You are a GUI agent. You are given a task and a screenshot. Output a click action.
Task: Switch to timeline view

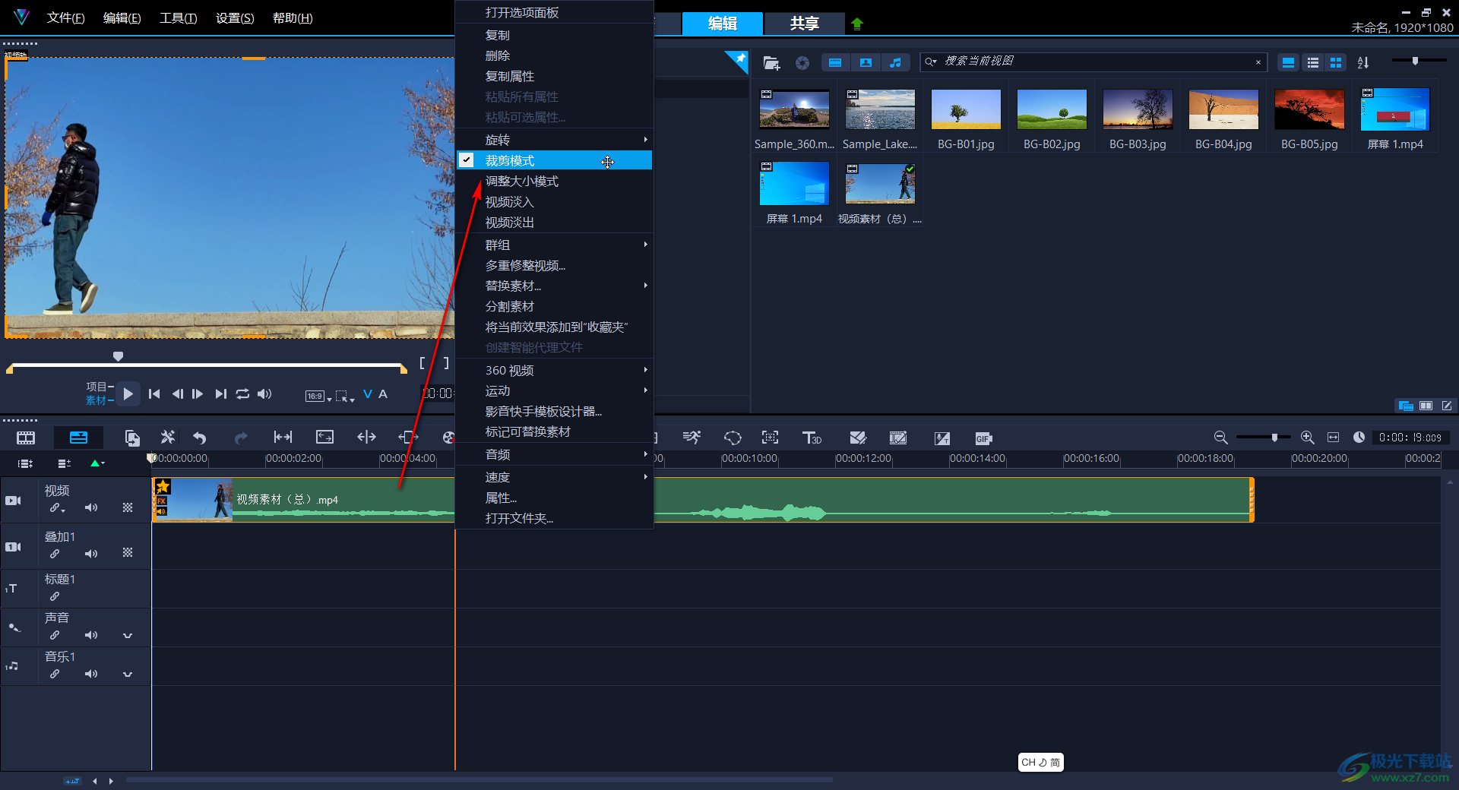(78, 438)
